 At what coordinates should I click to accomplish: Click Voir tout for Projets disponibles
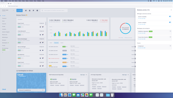[125, 75]
